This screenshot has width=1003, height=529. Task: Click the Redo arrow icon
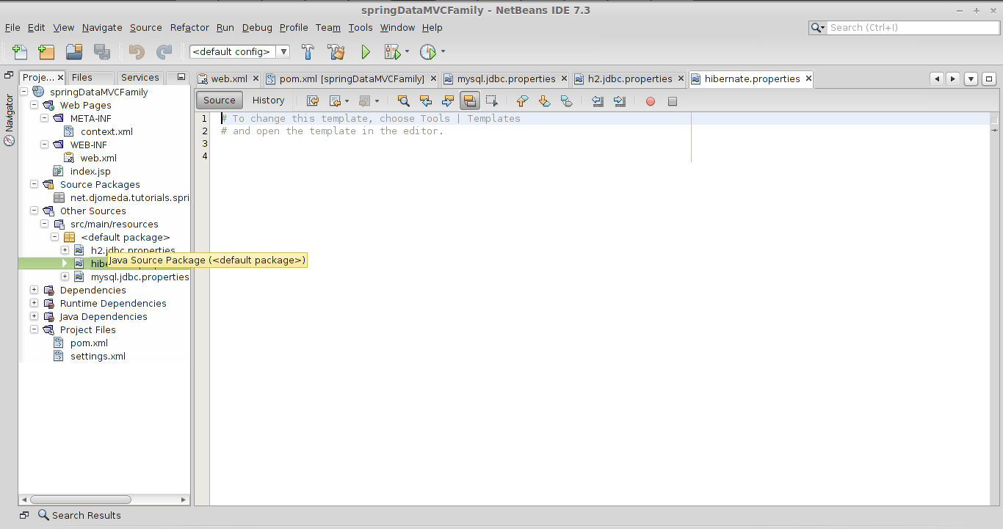pos(164,52)
